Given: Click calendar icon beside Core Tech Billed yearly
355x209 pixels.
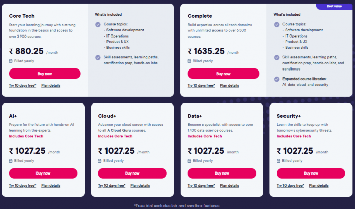Looking at the screenshot, I should point(11,61).
